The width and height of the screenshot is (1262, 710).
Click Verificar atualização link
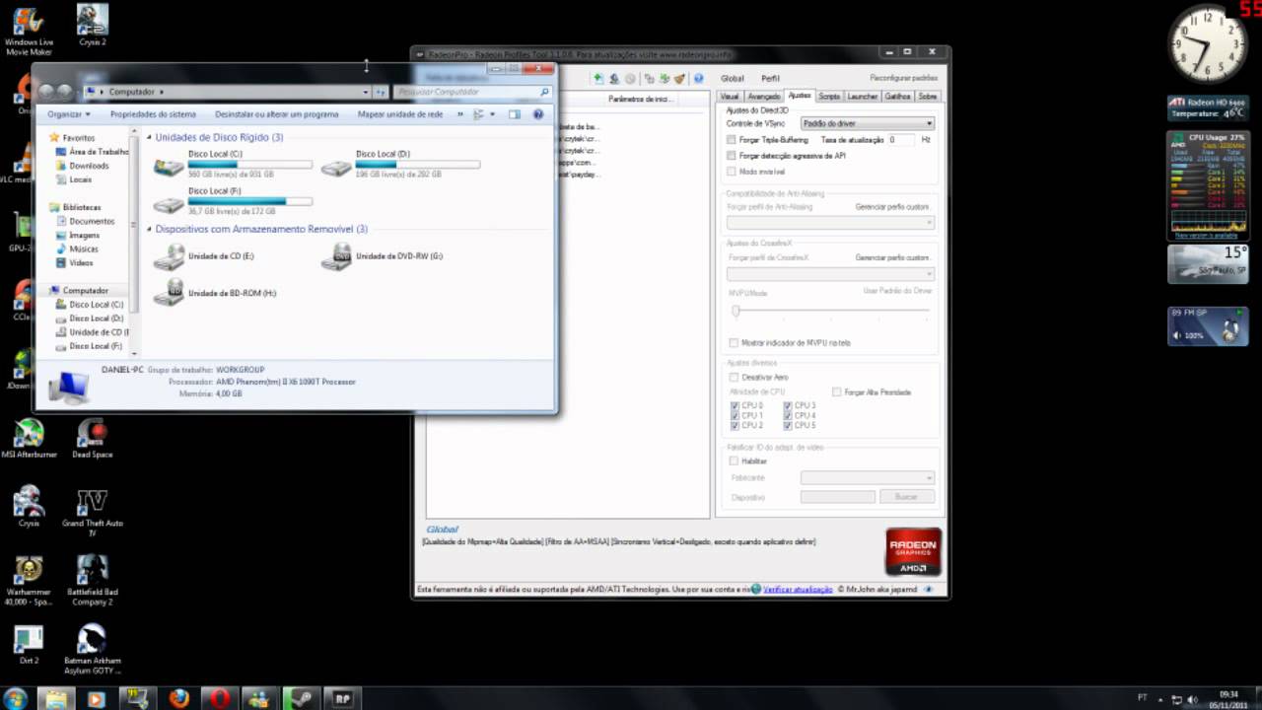(x=798, y=589)
